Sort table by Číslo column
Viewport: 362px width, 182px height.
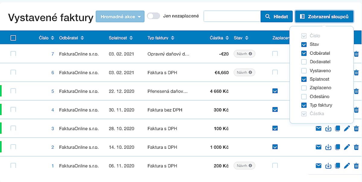46,38
